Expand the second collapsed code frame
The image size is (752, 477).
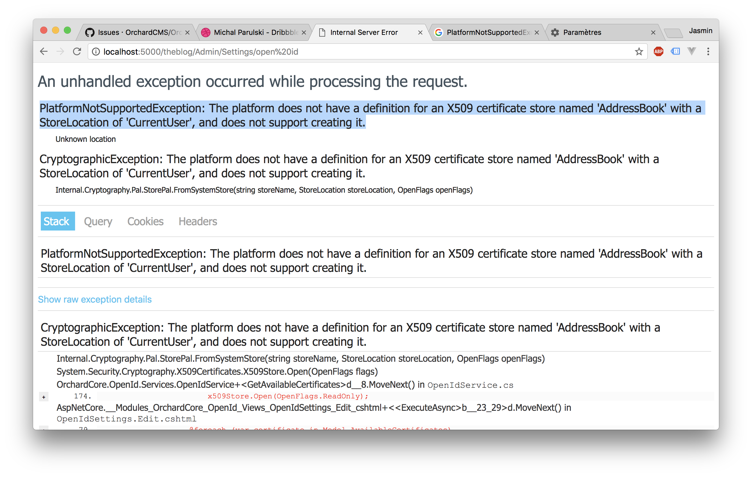(x=44, y=429)
